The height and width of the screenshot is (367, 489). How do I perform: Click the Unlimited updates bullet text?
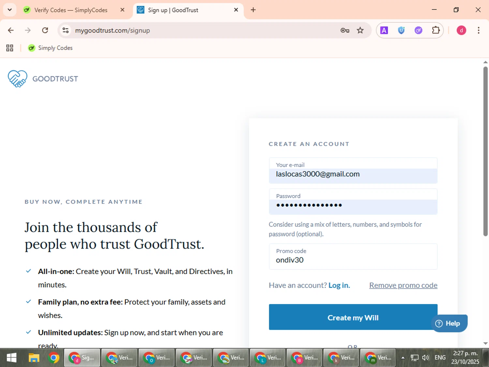[130, 339]
